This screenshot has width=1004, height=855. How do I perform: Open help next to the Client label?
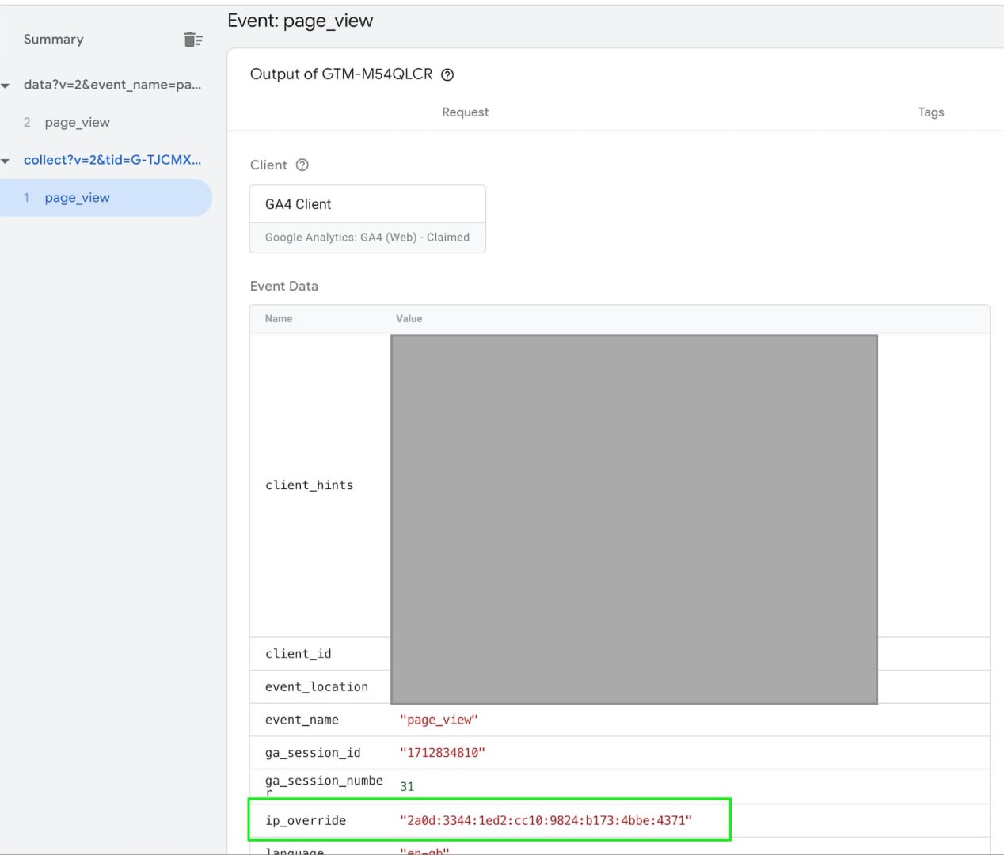coord(302,165)
